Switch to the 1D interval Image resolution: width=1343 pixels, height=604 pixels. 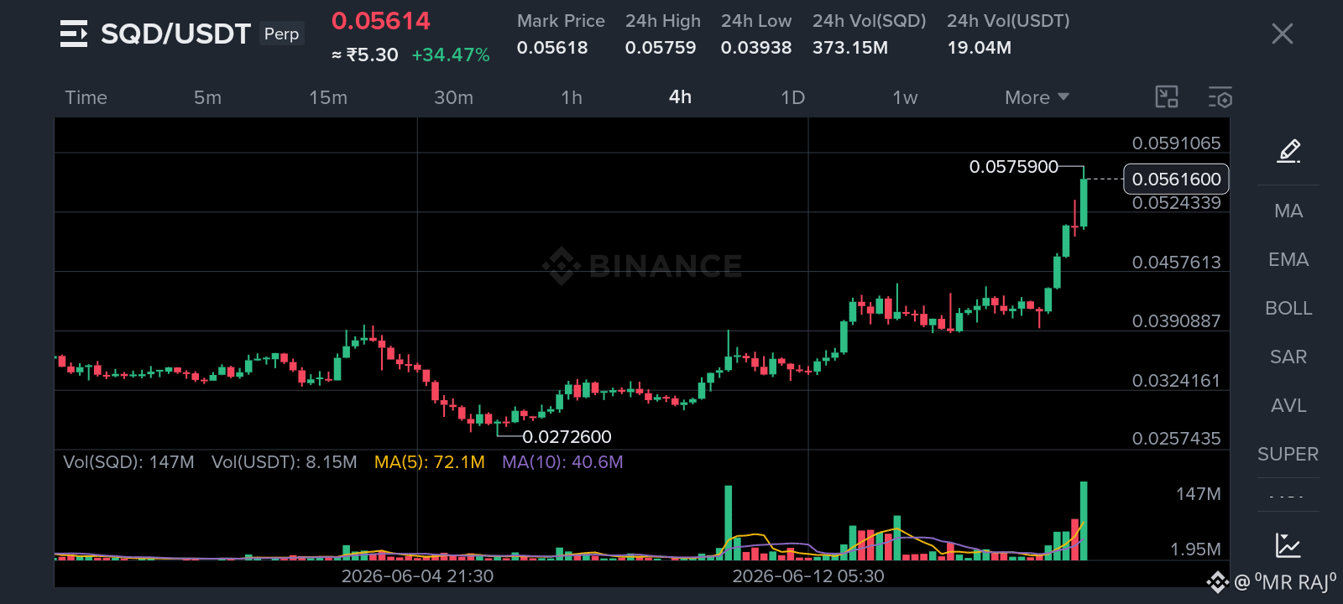coord(792,97)
